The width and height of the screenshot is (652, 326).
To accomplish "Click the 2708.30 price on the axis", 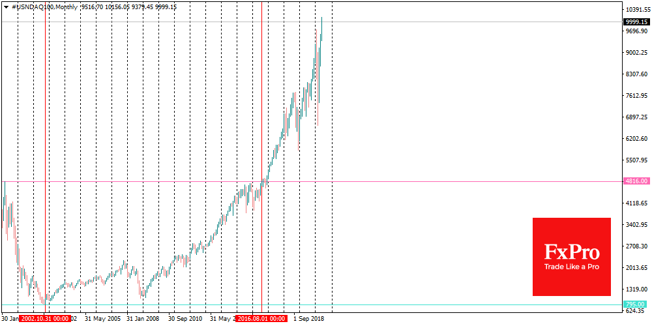I will [x=636, y=246].
